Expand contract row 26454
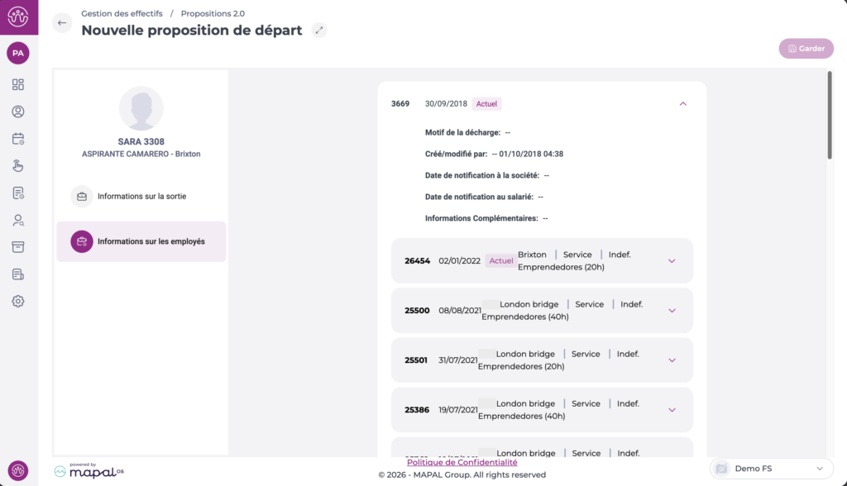 point(672,261)
